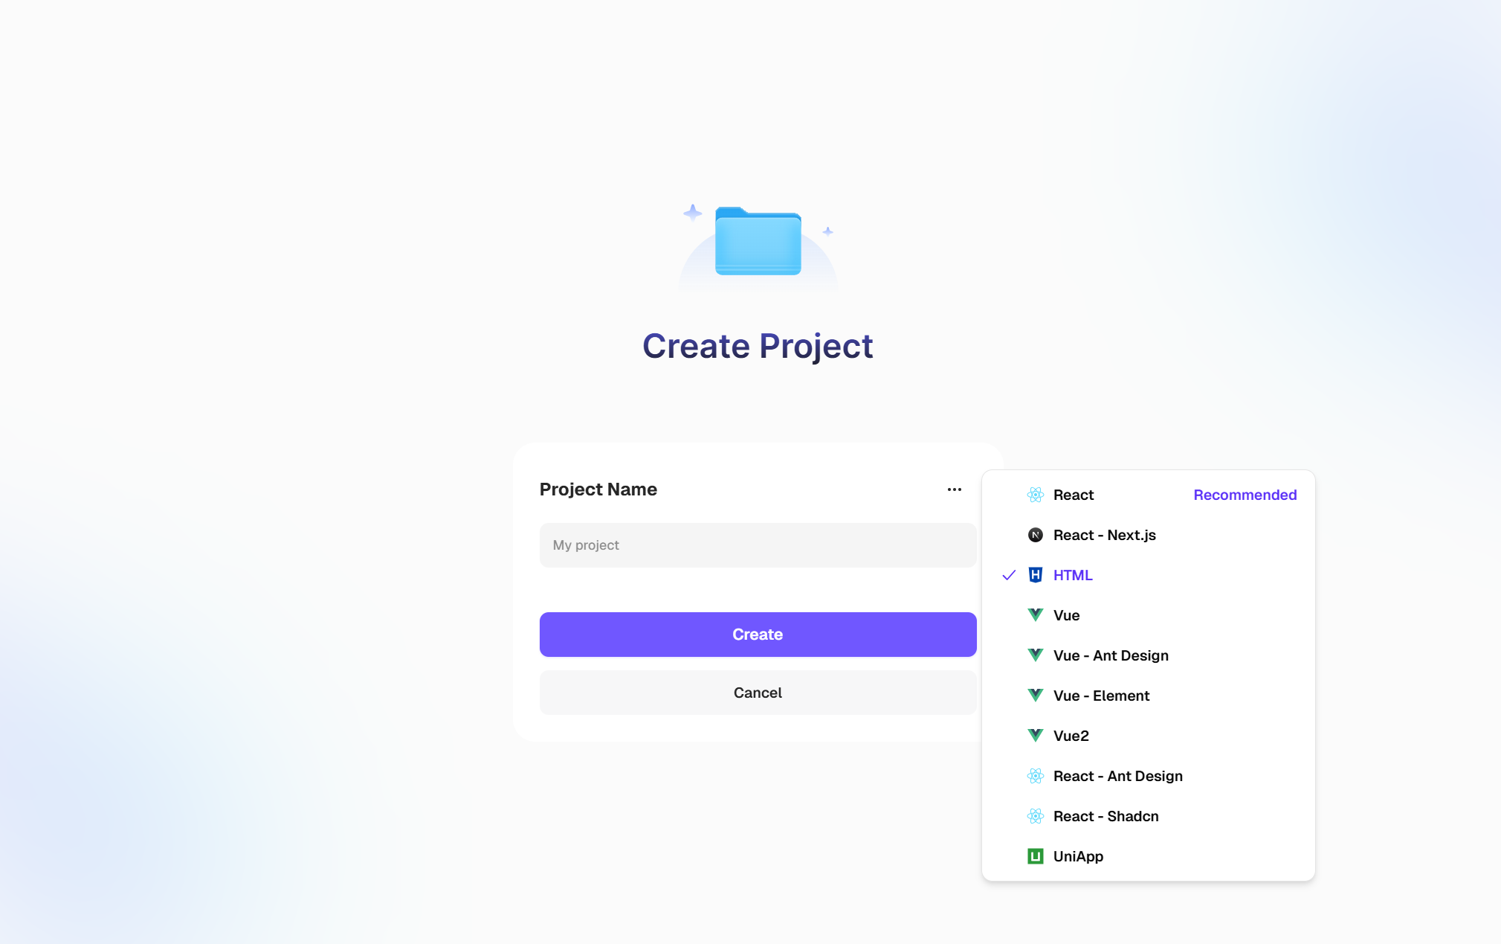Viewport: 1501px width, 944px height.
Task: Click the blue folder illustration
Action: [x=758, y=242]
